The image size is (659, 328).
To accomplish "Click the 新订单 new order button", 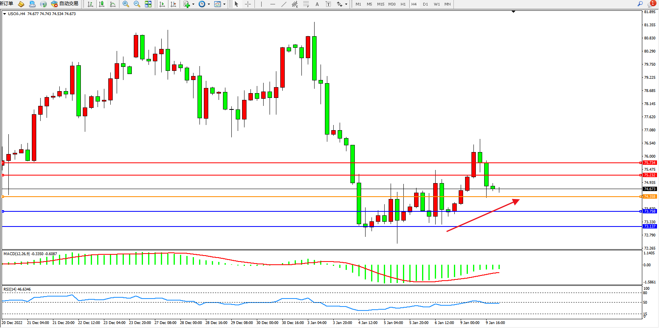I will coord(7,4).
